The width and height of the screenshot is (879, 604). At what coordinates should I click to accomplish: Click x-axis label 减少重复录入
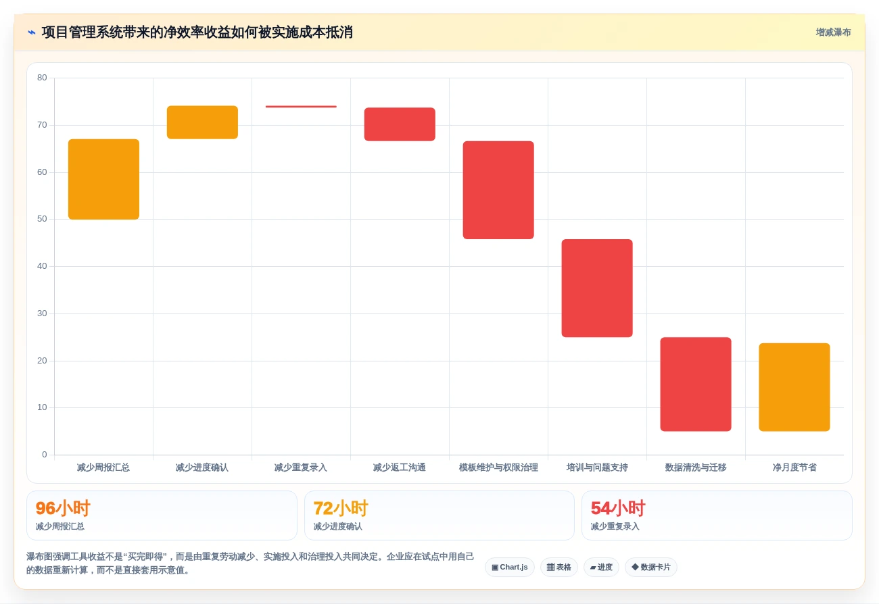(301, 468)
